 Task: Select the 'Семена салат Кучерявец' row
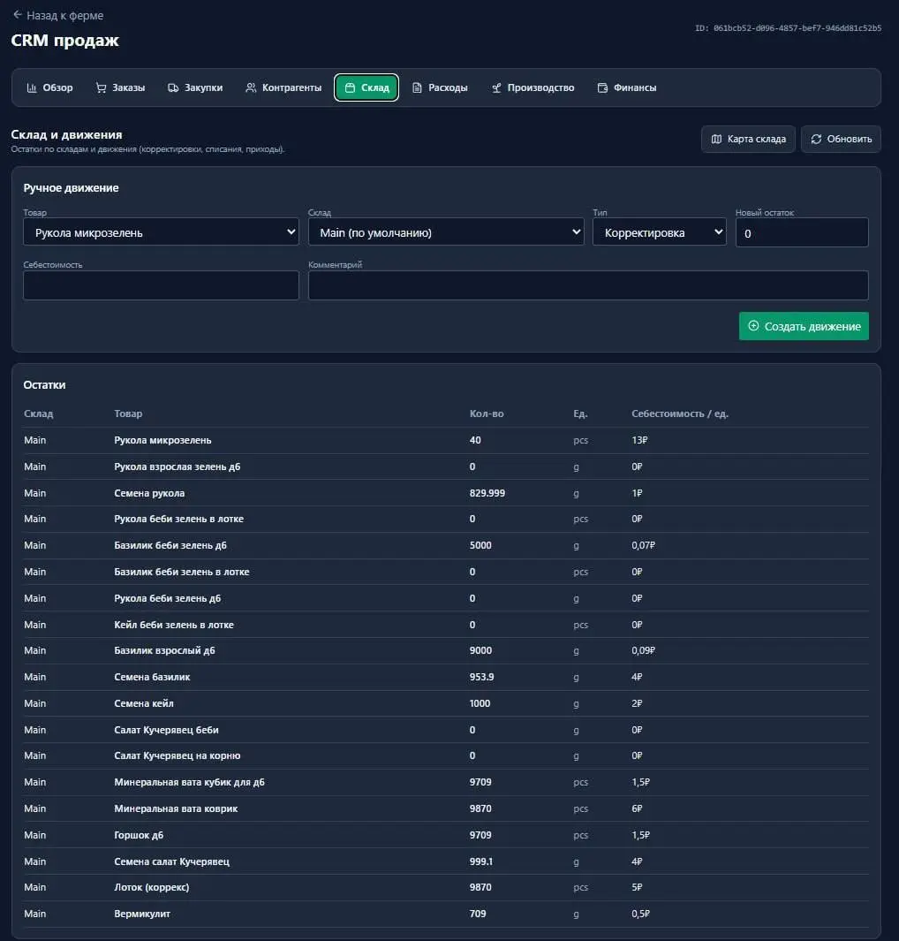446,861
